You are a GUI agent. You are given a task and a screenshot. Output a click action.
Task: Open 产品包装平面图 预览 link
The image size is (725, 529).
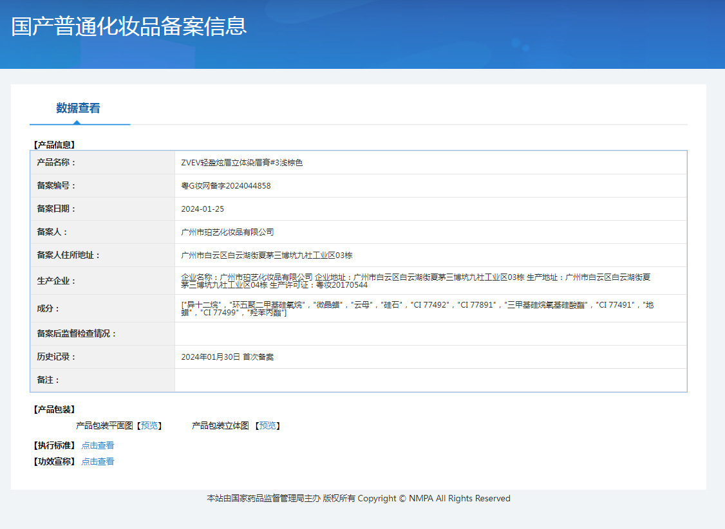(149, 425)
